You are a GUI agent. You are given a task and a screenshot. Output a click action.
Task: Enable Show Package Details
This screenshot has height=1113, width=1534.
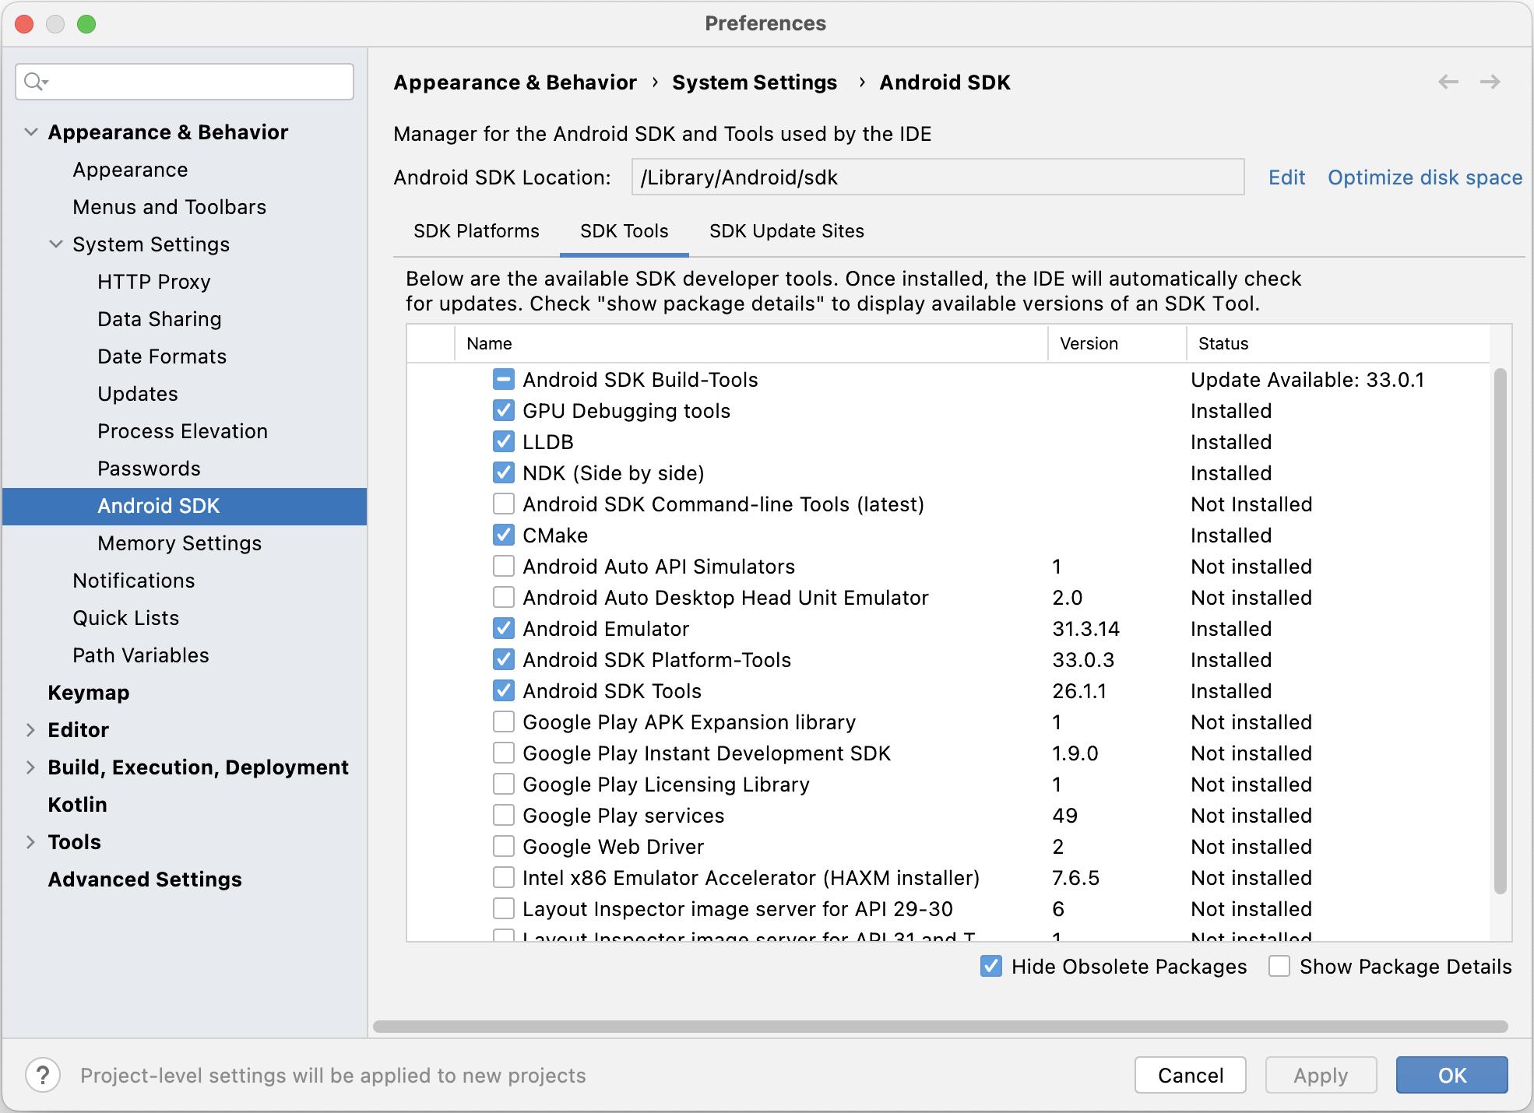[x=1279, y=966]
